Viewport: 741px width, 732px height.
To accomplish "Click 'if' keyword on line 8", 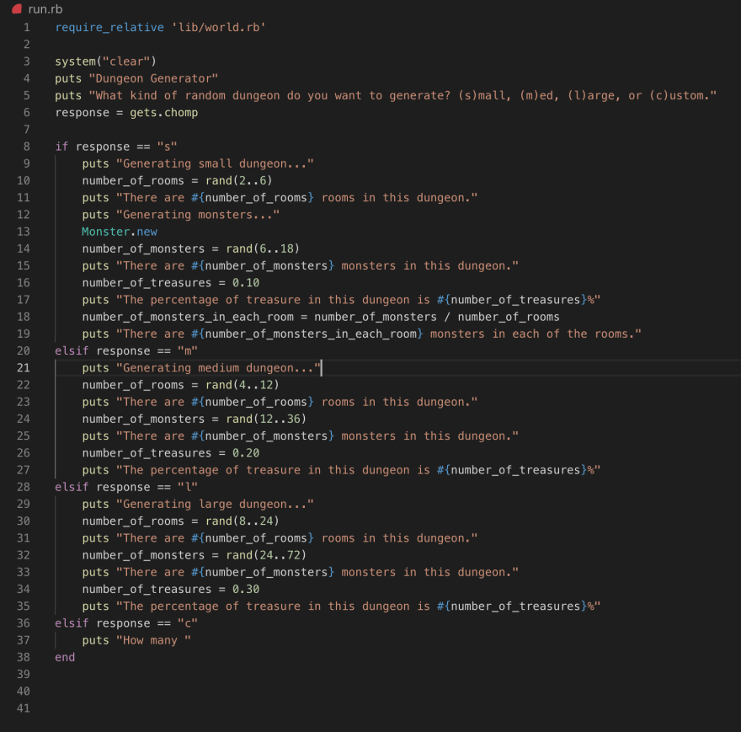I will (61, 147).
